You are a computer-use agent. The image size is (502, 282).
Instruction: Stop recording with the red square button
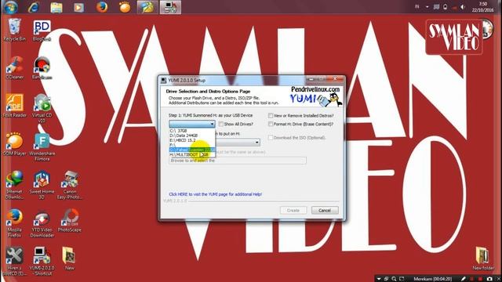coord(480,279)
